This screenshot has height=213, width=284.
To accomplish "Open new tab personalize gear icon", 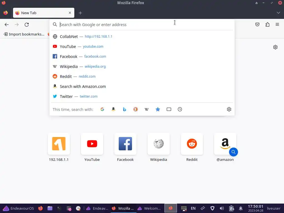I will [275, 47].
